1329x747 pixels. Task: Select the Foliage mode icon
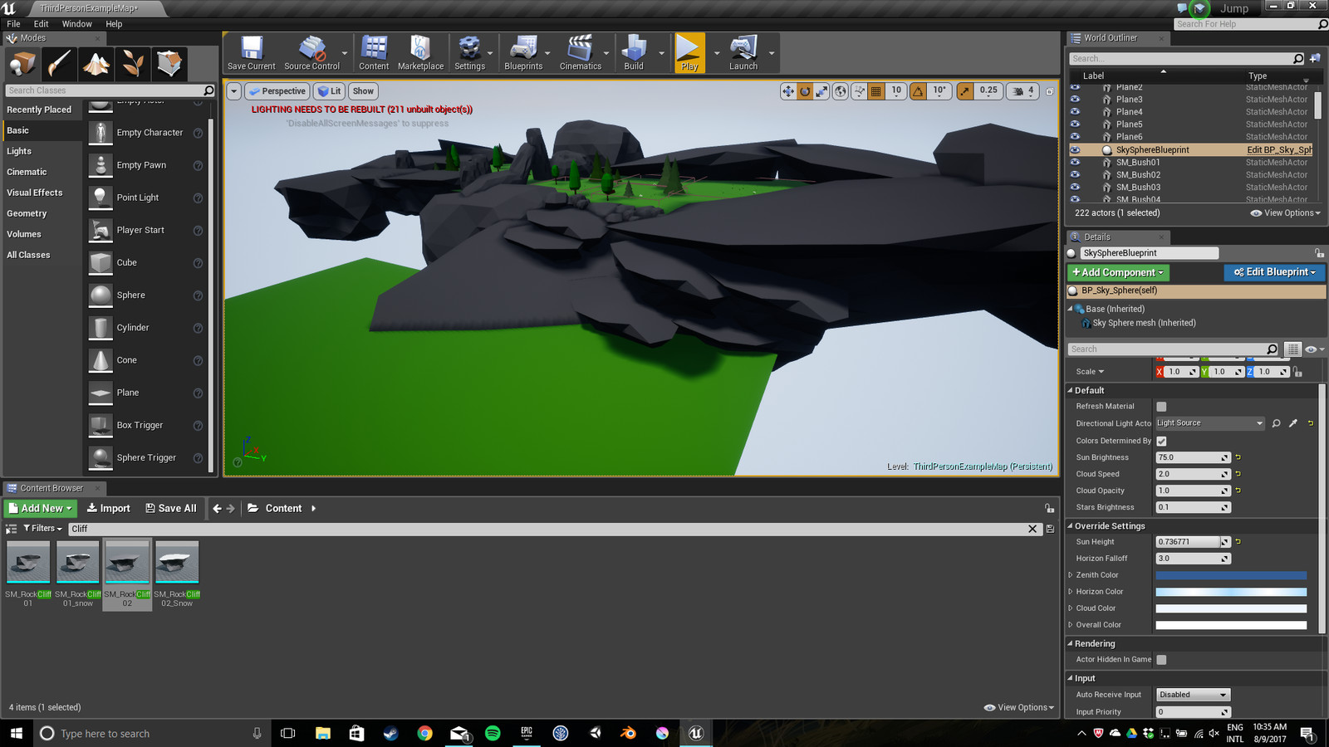(x=133, y=64)
